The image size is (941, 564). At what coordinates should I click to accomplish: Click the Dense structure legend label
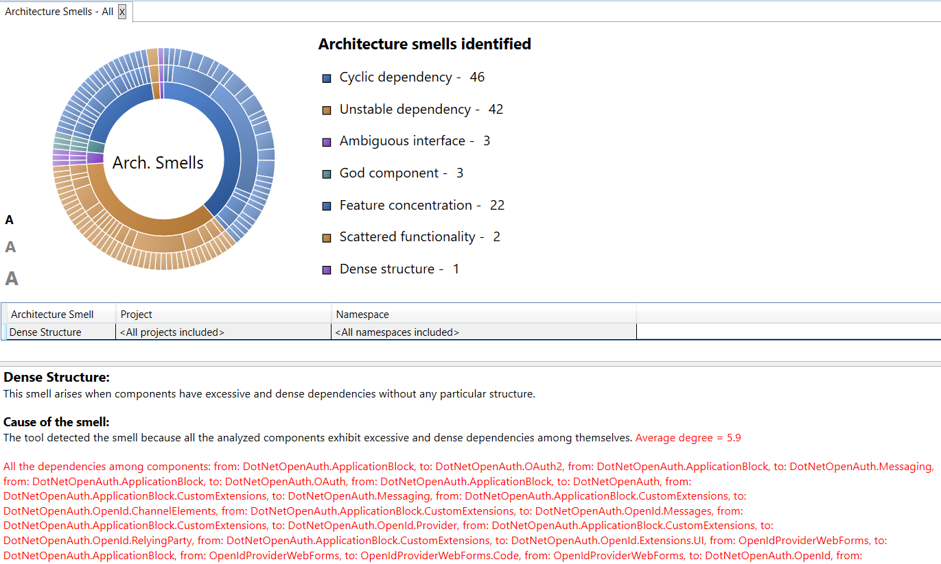click(x=386, y=269)
